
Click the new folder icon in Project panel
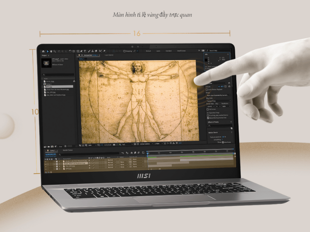49,147
